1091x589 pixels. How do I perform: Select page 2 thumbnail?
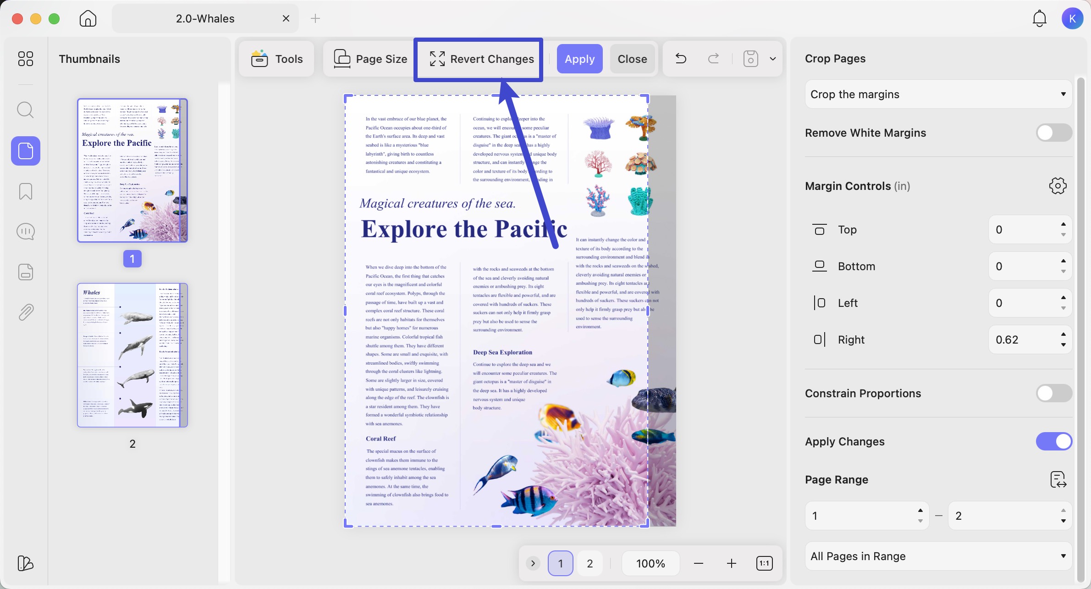click(x=132, y=355)
